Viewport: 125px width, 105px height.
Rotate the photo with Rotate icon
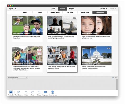[39, 92]
